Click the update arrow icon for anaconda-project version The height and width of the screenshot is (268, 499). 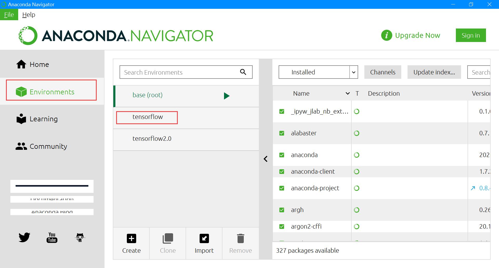(473, 188)
